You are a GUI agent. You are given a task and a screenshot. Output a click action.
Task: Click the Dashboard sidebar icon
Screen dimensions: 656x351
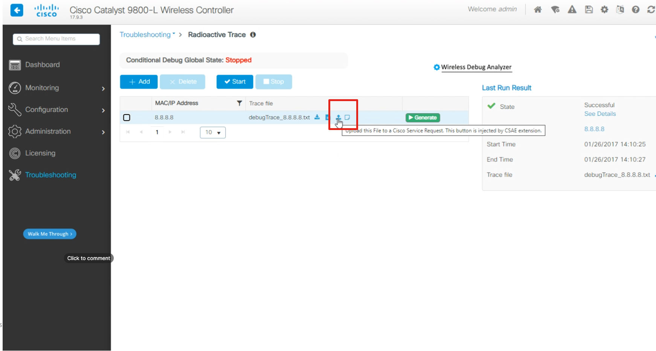15,65
